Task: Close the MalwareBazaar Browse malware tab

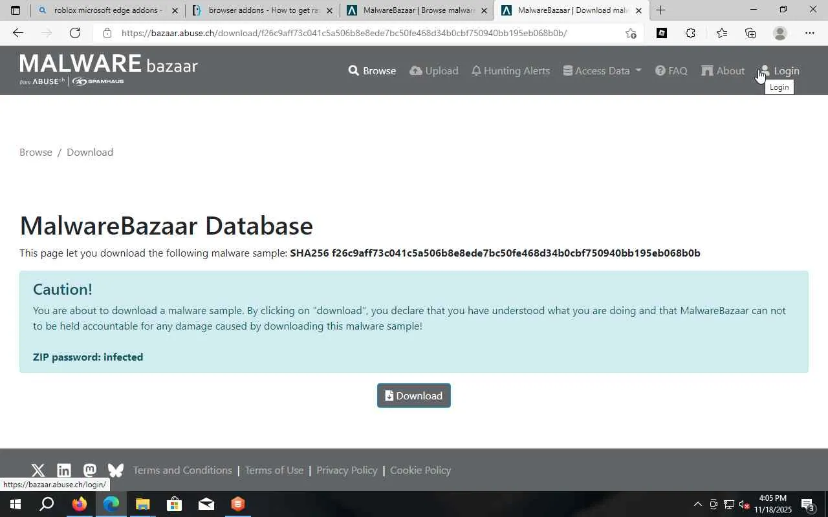Action: pyautogui.click(x=484, y=10)
